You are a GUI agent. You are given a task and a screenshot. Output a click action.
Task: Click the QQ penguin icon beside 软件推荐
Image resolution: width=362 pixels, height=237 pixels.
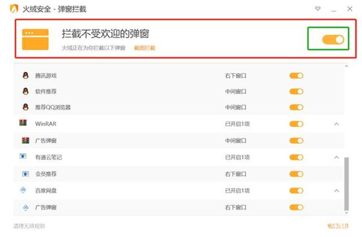(x=25, y=91)
